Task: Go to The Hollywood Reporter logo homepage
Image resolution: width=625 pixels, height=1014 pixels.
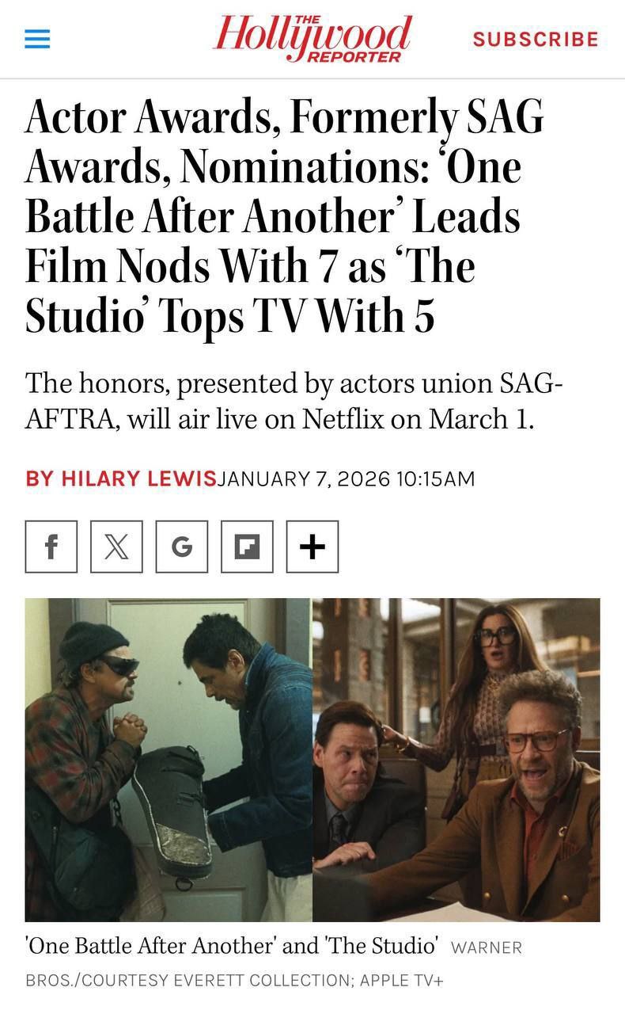Action: click(312, 39)
